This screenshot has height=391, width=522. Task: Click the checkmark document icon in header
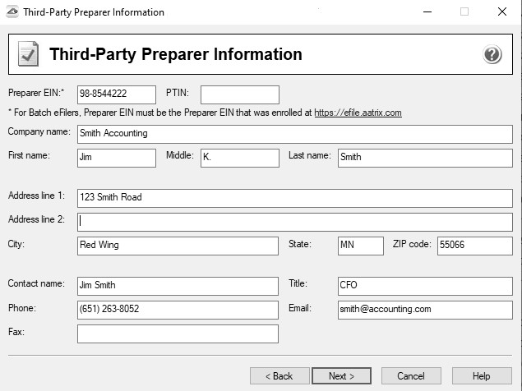coord(28,55)
